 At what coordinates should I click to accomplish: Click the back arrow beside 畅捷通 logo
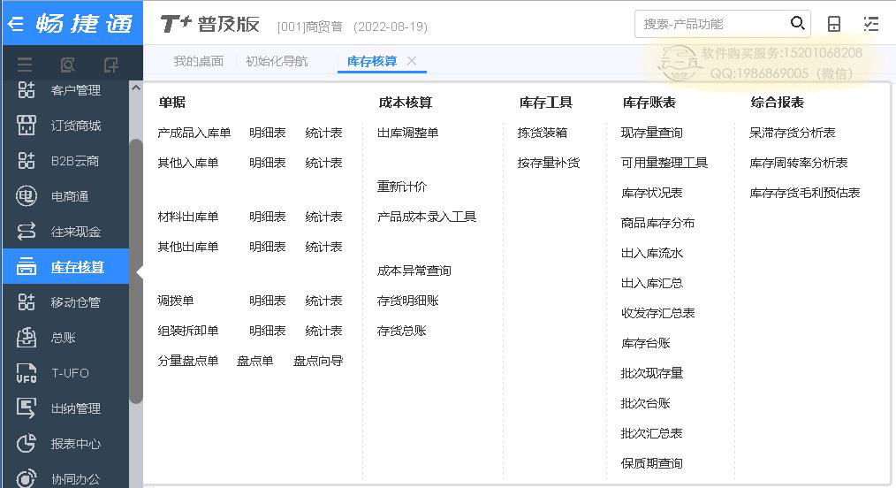click(15, 24)
